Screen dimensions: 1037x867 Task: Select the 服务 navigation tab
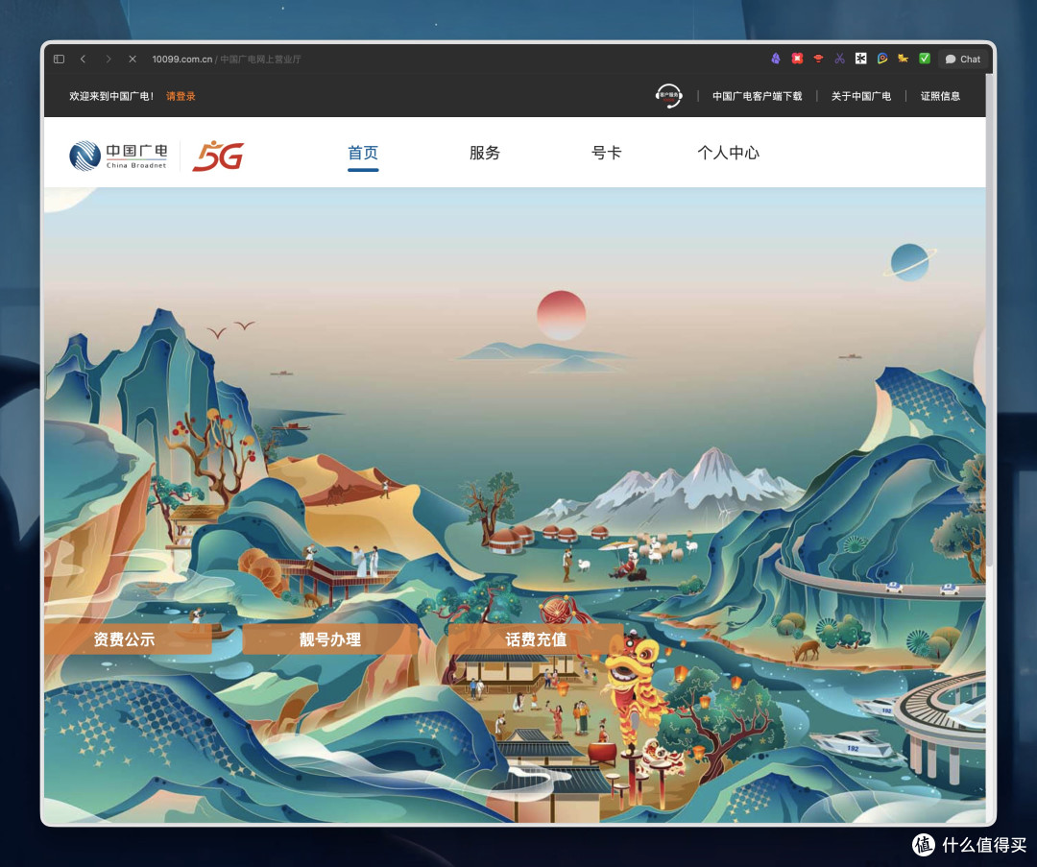pos(485,153)
